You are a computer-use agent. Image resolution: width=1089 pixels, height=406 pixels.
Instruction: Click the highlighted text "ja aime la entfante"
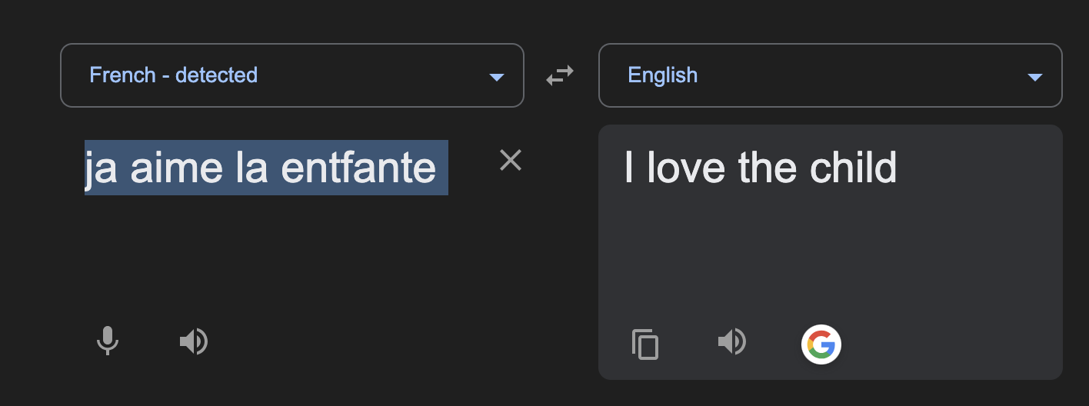click(261, 168)
